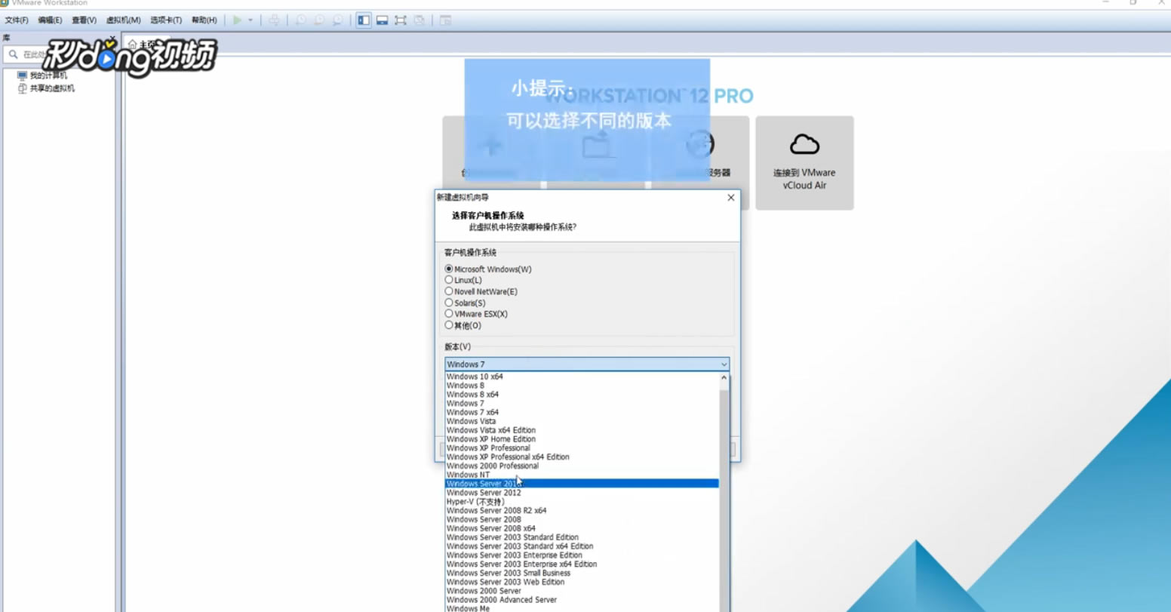1171x612 pixels.
Task: Choose Windows Server 2003 Standard x64 Edition
Action: point(582,546)
